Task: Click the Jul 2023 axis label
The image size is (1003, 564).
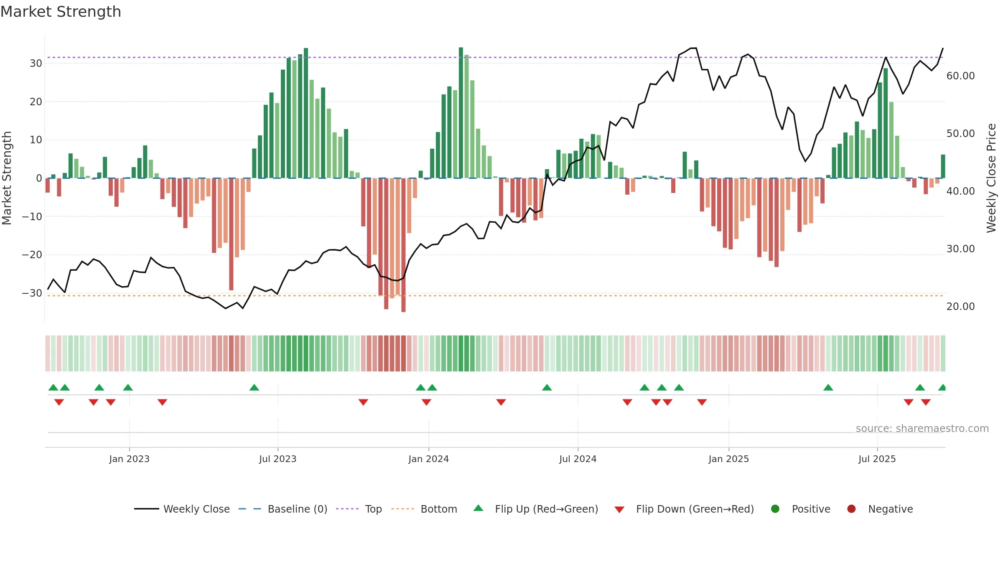Action: pos(277,459)
